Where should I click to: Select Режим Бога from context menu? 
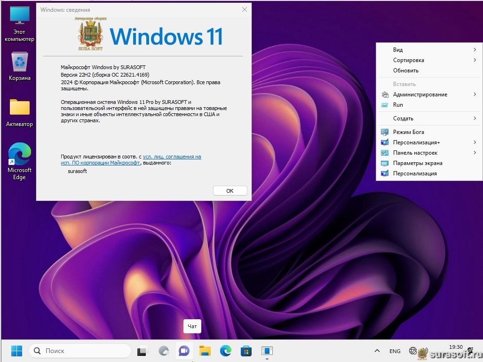408,132
